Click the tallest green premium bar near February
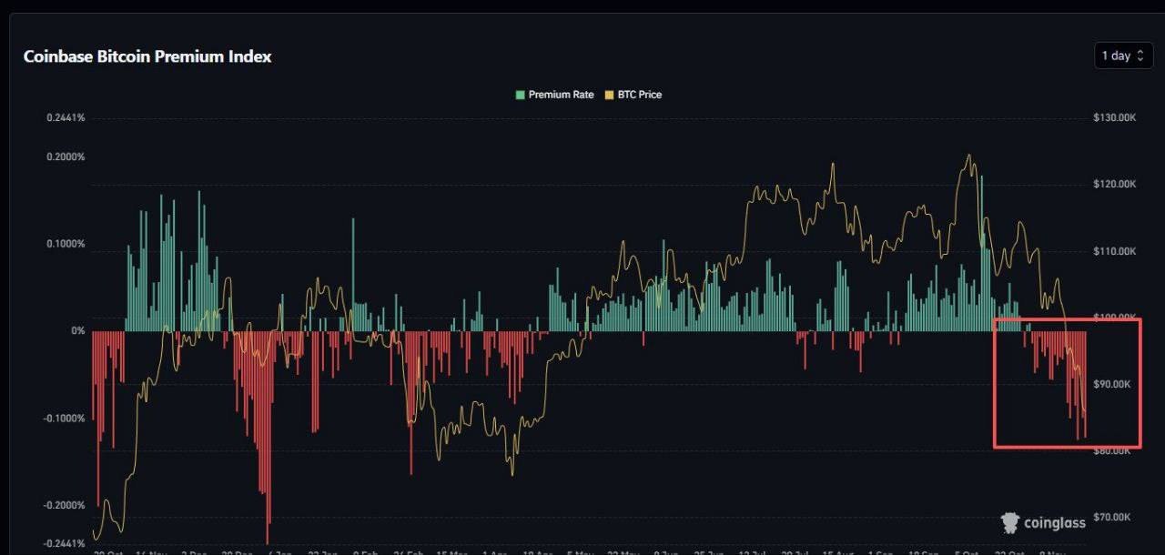Viewport: 1165px width, 555px height. [x=353, y=274]
